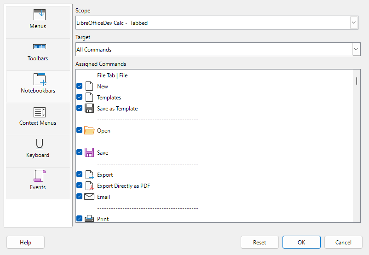Viewport: 369px width, 255px height.
Task: Click the purple Save floppy icon
Action: (89, 152)
